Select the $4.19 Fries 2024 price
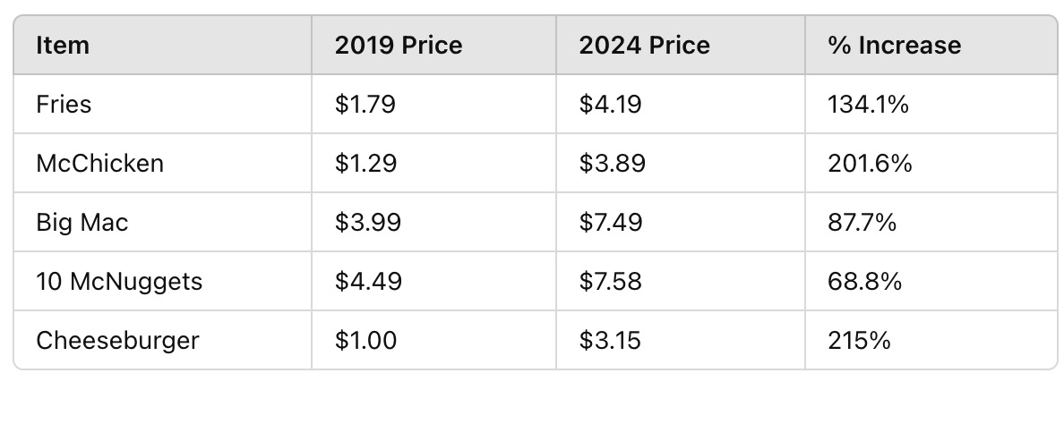The height and width of the screenshot is (424, 1064). 610,105
